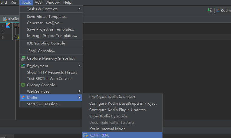Viewport: 231px width, 138px height.
Task: Choose the Deployment menu entry
Action: click(x=51, y=66)
